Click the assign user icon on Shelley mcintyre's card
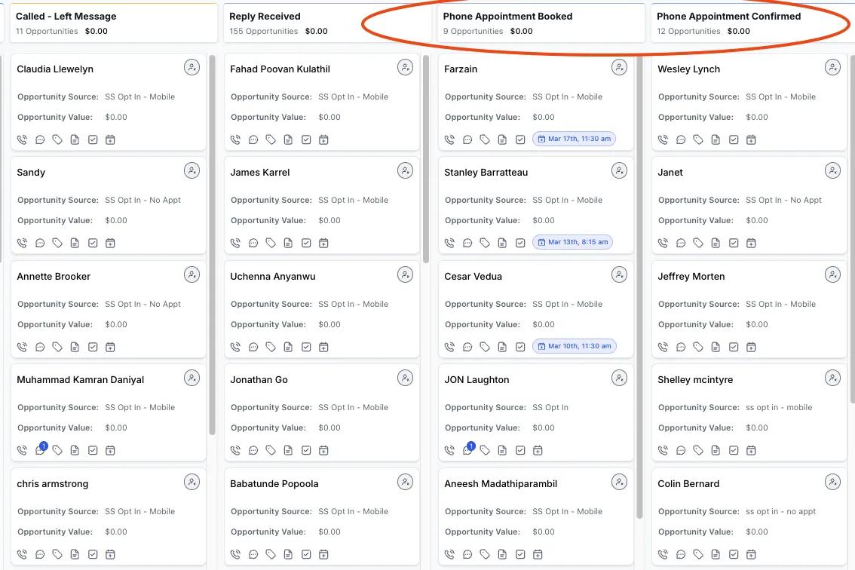The image size is (855, 570). tap(832, 378)
